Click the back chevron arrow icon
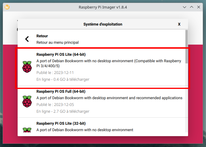Screen dimensions: 206x147 (x=27, y=39)
